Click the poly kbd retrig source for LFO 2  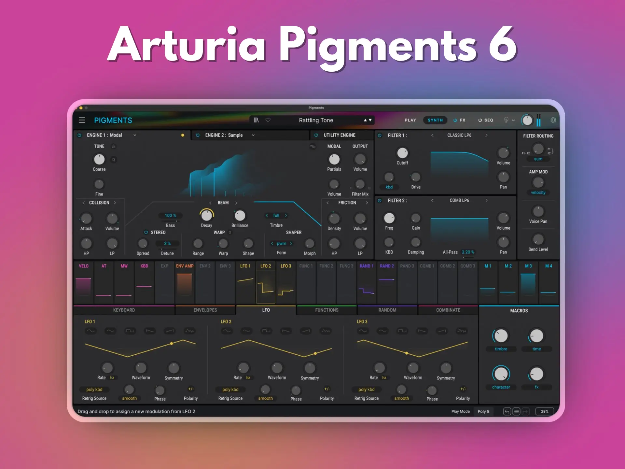click(x=230, y=390)
